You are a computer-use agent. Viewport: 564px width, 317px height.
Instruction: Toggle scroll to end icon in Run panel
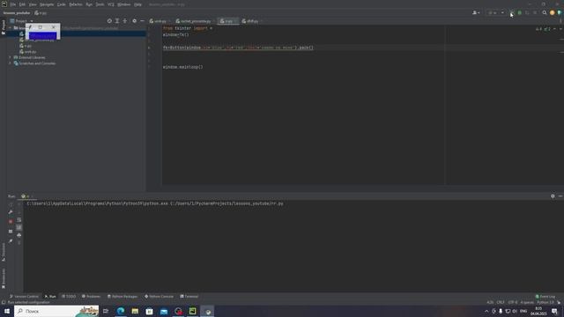coord(19,227)
